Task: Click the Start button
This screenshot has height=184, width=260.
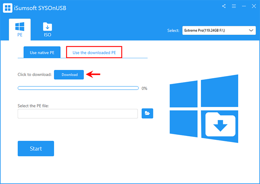Action: (x=36, y=149)
